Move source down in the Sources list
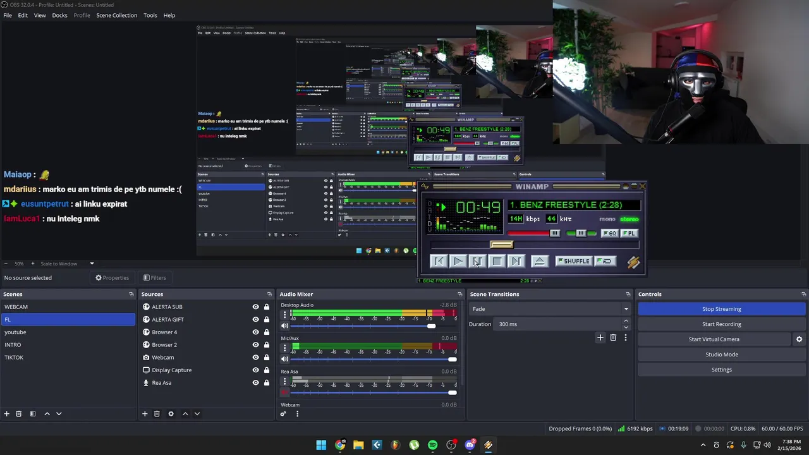809x455 pixels. (x=197, y=414)
